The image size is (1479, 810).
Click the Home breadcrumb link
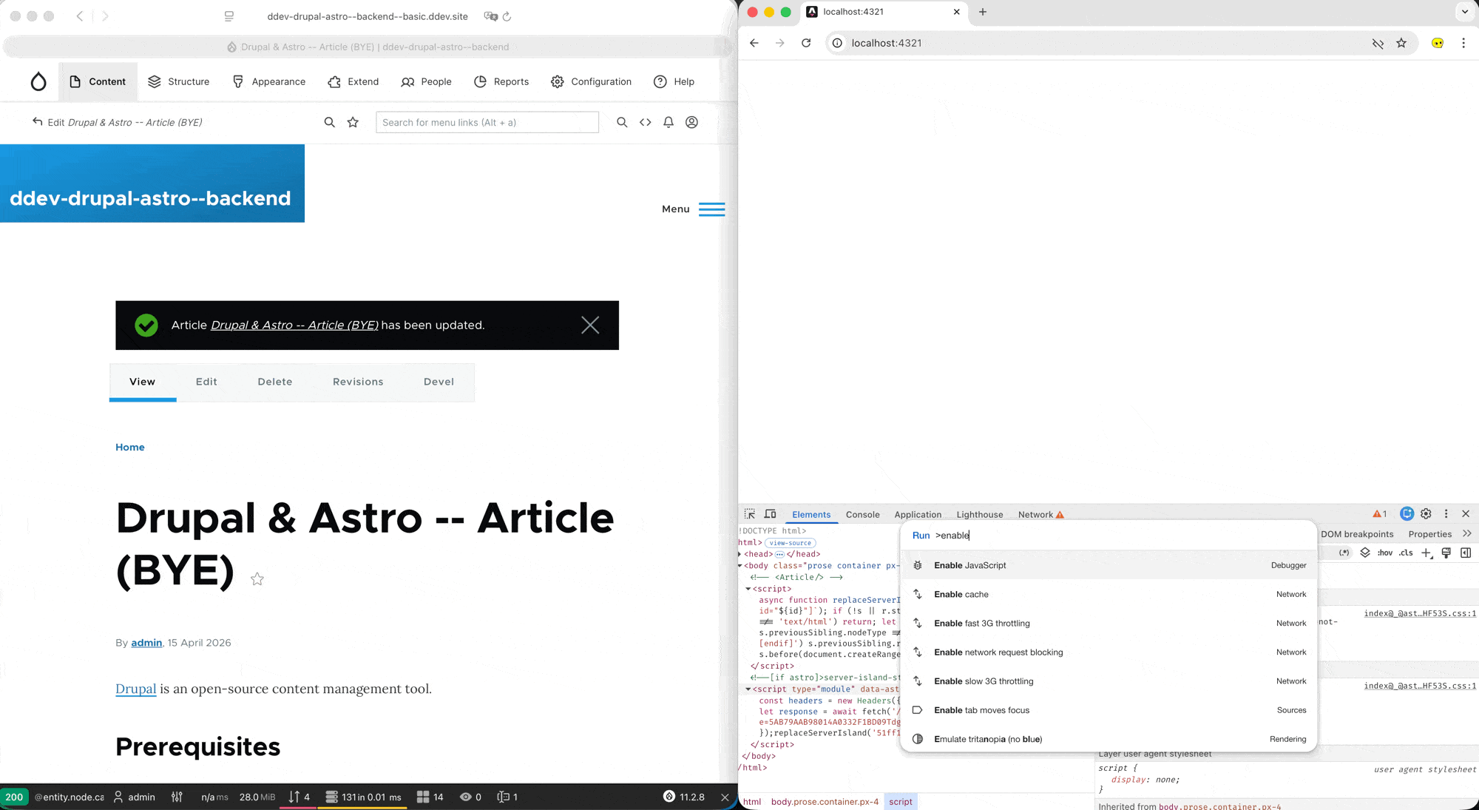[x=130, y=448]
